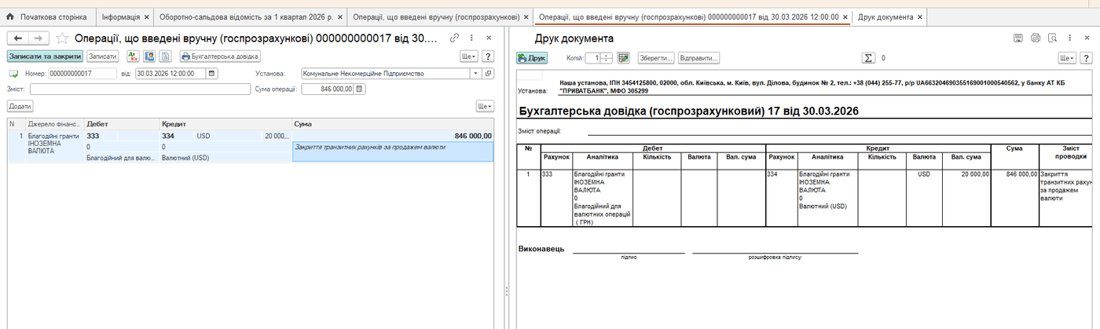
Task: Copy link to the operation document
Action: click(x=455, y=38)
